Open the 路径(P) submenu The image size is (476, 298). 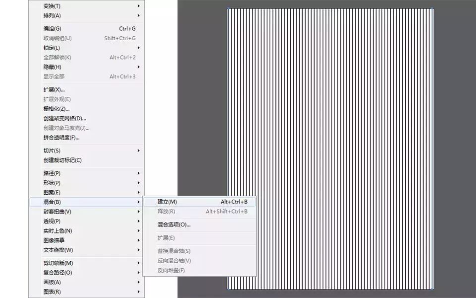pos(86,173)
